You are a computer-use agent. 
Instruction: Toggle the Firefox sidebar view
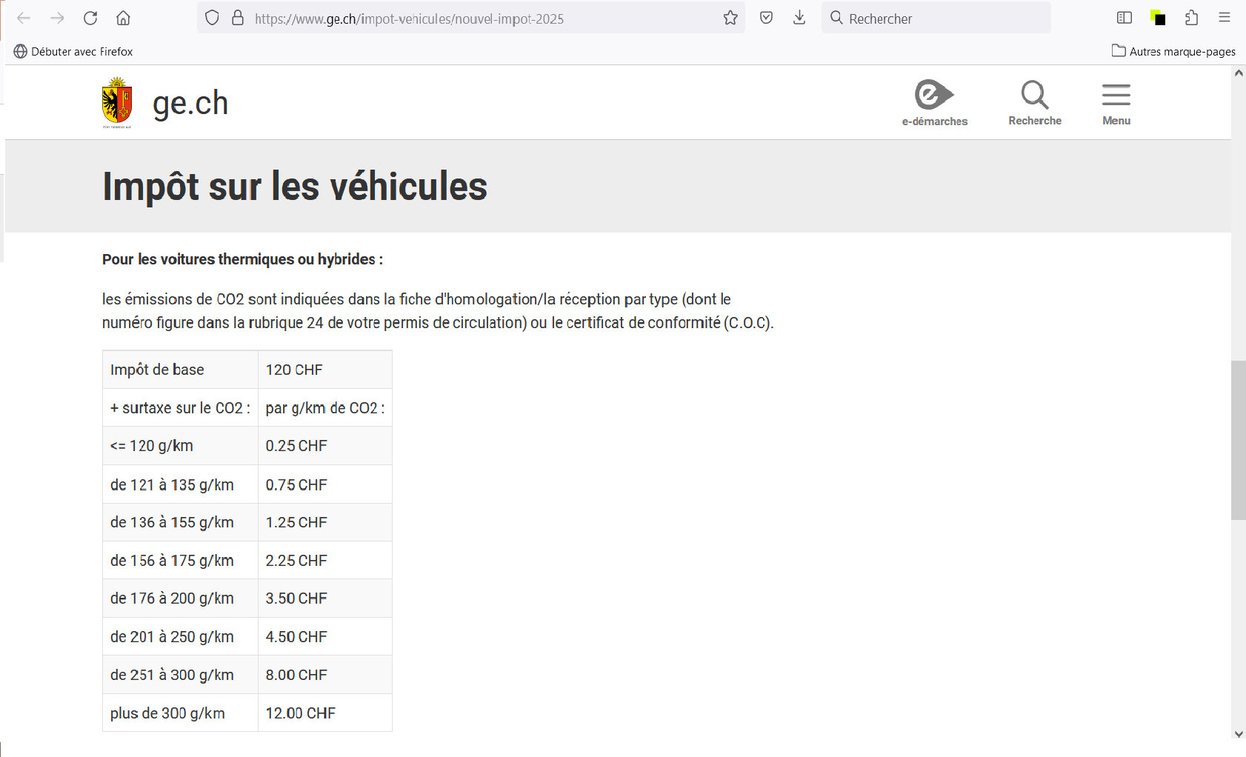(1124, 19)
